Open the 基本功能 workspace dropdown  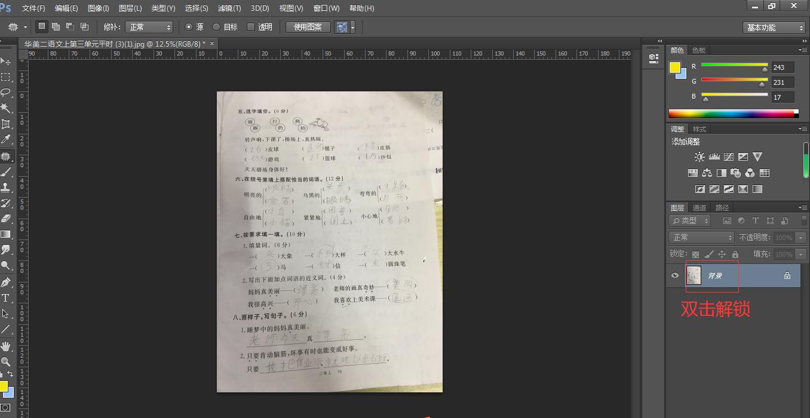coord(774,27)
